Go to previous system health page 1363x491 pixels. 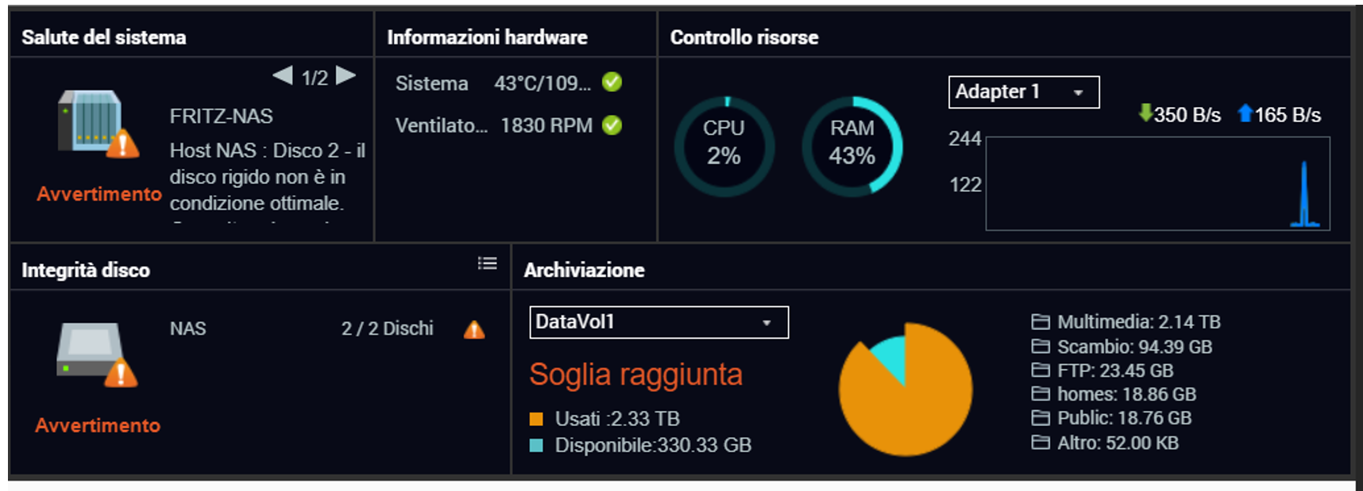(x=283, y=76)
